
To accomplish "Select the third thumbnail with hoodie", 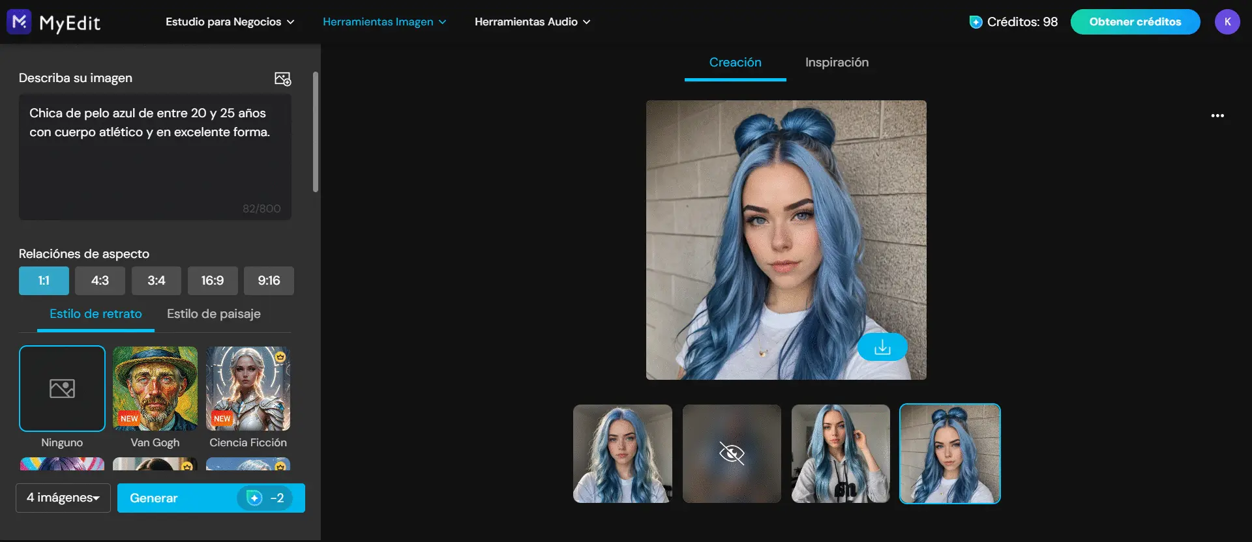I will coord(841,453).
